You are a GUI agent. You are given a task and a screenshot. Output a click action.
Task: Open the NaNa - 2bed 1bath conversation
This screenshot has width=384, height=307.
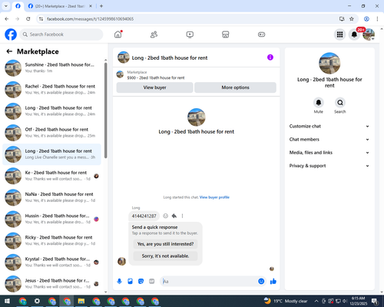[52, 197]
